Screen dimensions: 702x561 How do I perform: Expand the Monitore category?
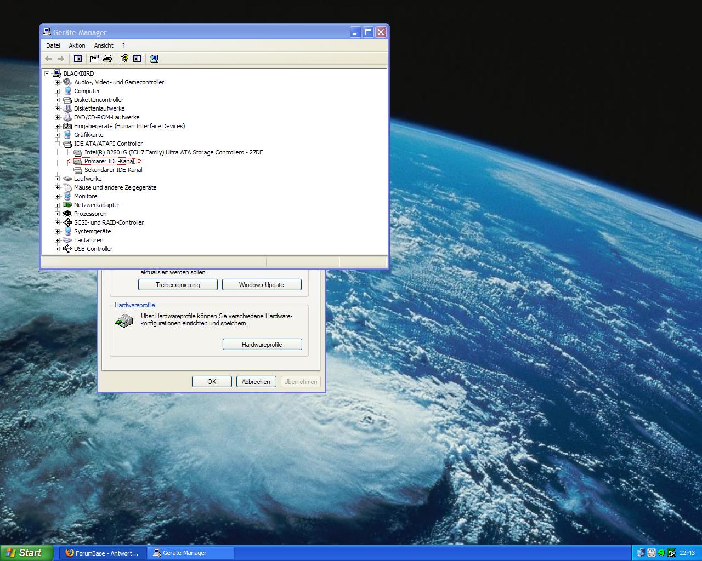tap(57, 196)
